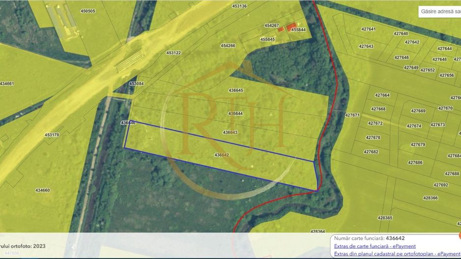Click parcel label 453178
Image resolution: width=461 pixels, height=259 pixels.
[x=52, y=135]
